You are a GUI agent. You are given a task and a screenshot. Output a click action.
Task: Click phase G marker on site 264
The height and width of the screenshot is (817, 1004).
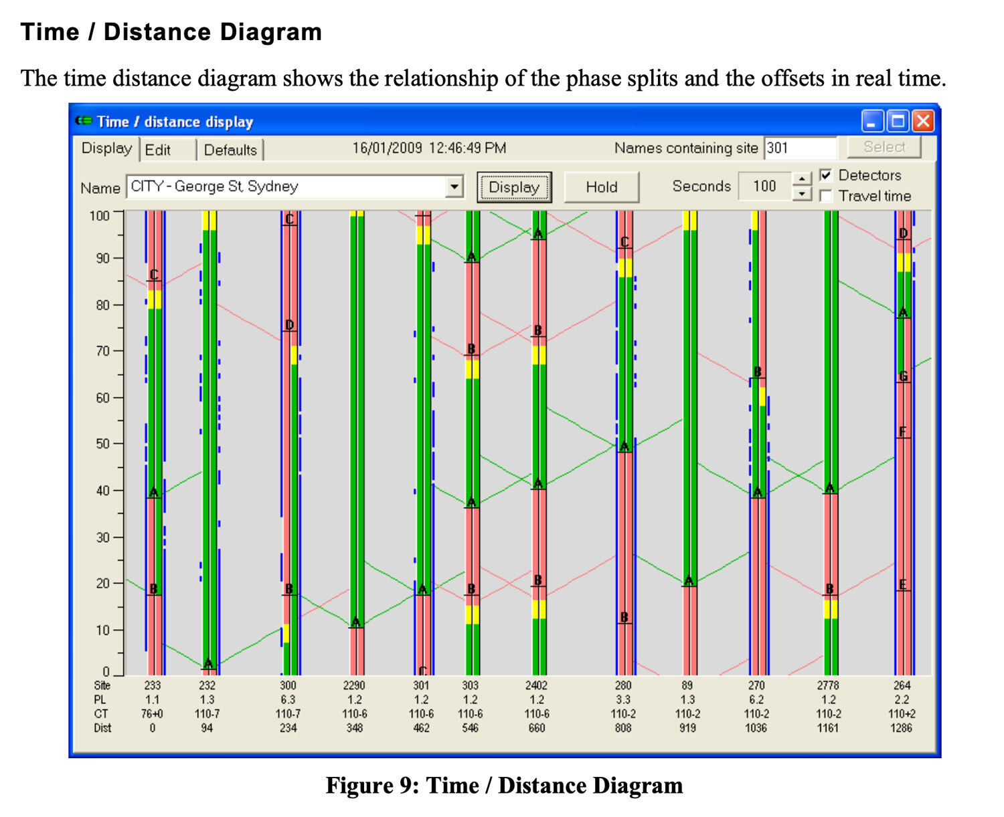tap(903, 376)
